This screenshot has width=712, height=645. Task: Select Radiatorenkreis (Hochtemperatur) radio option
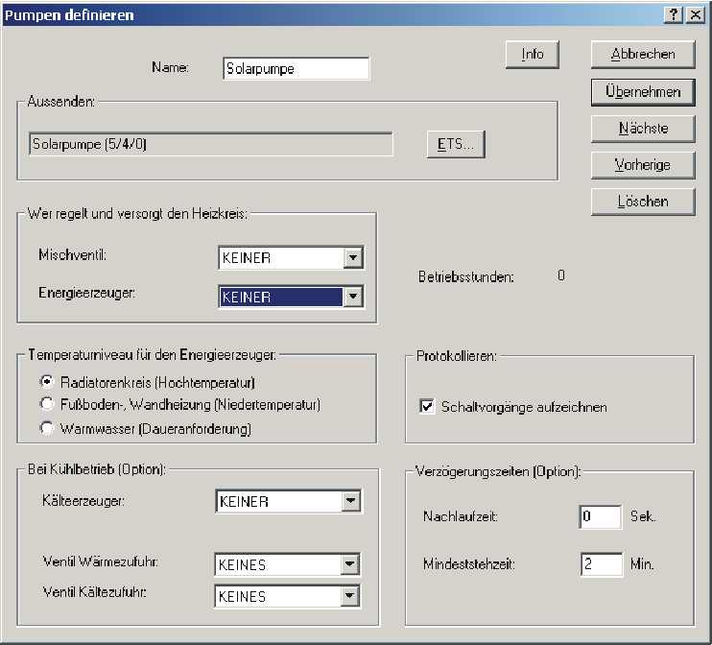pyautogui.click(x=44, y=382)
